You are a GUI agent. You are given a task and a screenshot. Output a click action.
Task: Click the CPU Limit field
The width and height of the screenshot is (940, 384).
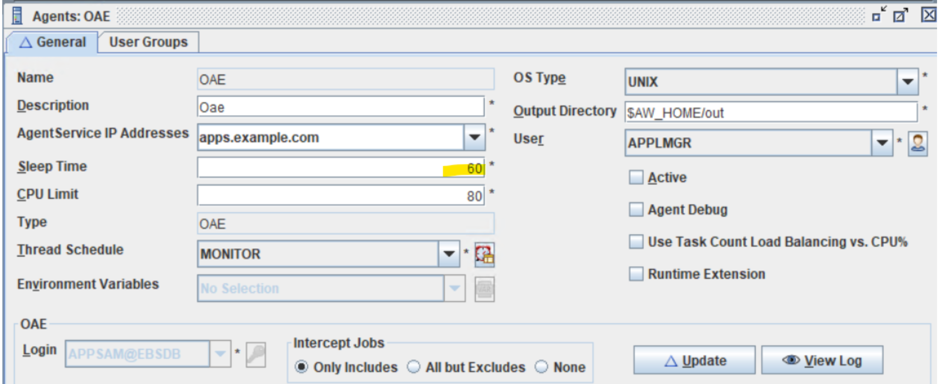coord(341,195)
